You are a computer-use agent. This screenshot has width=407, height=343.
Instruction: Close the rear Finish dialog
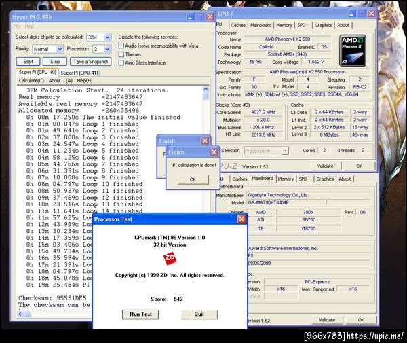tap(205, 141)
